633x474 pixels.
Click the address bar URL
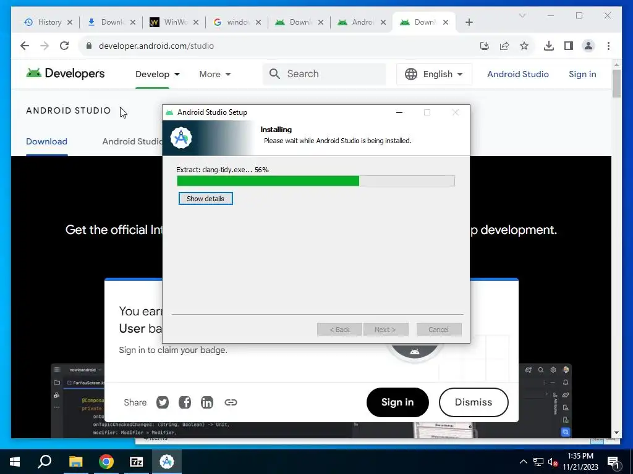(156, 46)
